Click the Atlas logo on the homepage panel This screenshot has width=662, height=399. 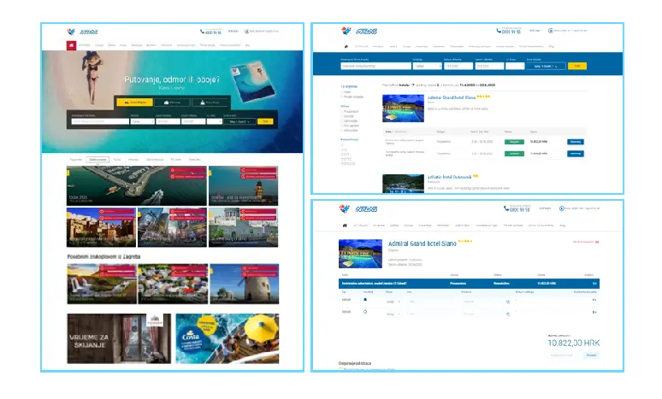83,32
